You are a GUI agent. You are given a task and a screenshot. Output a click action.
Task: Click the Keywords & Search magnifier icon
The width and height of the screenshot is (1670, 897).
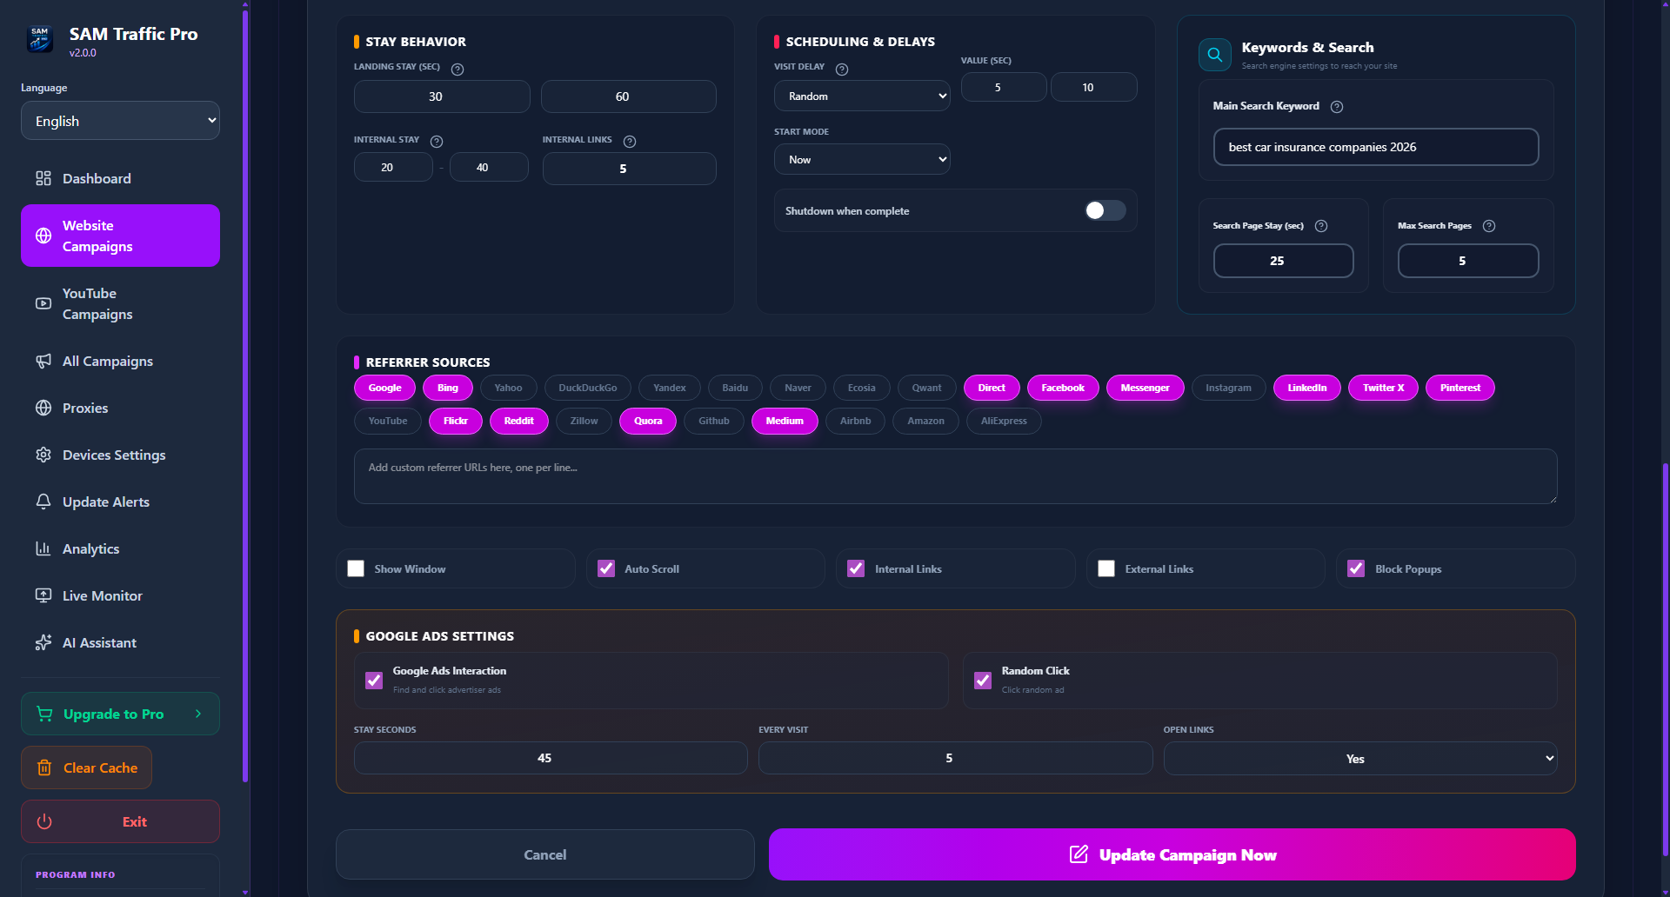1215,55
